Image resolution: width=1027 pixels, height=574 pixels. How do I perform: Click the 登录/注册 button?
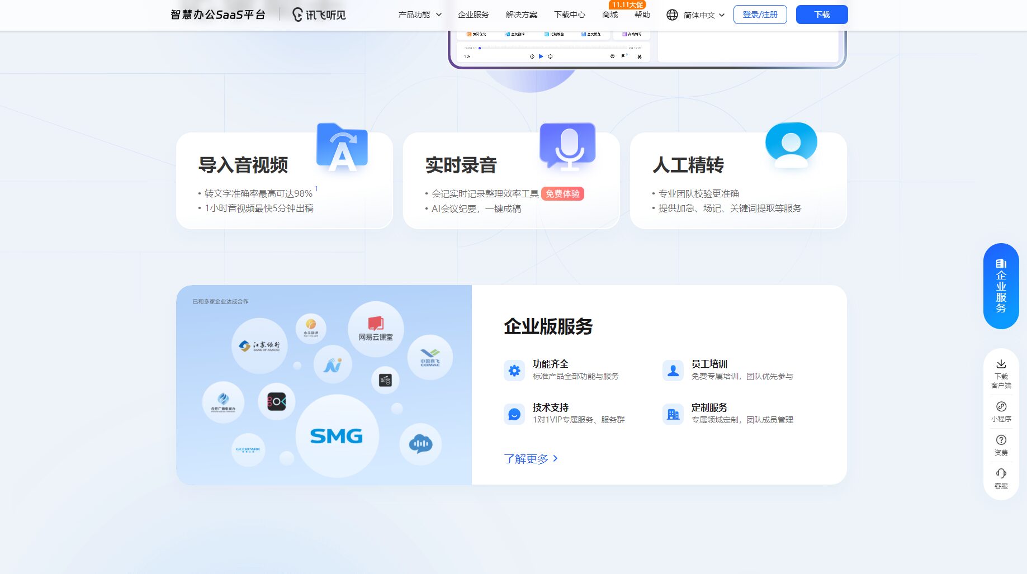coord(760,15)
